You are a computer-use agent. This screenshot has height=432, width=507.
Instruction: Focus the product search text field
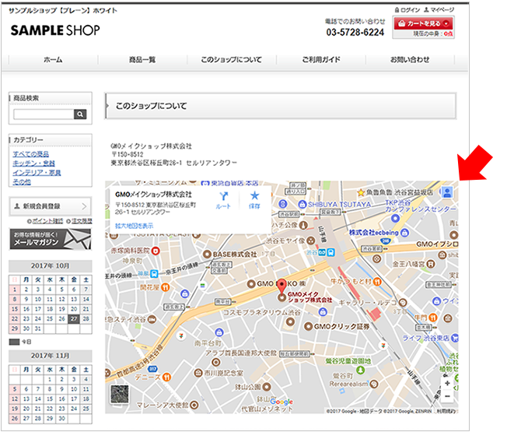pyautogui.click(x=44, y=114)
